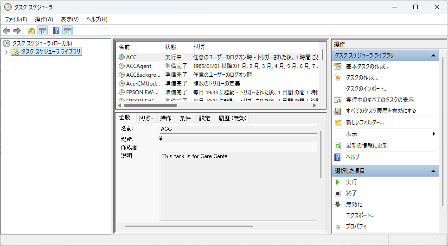
Task: Open the ヘルプ(H) menu
Action: coord(97,19)
